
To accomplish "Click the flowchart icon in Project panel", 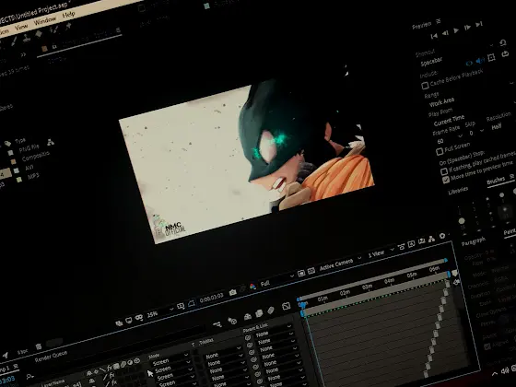I will click(x=50, y=142).
